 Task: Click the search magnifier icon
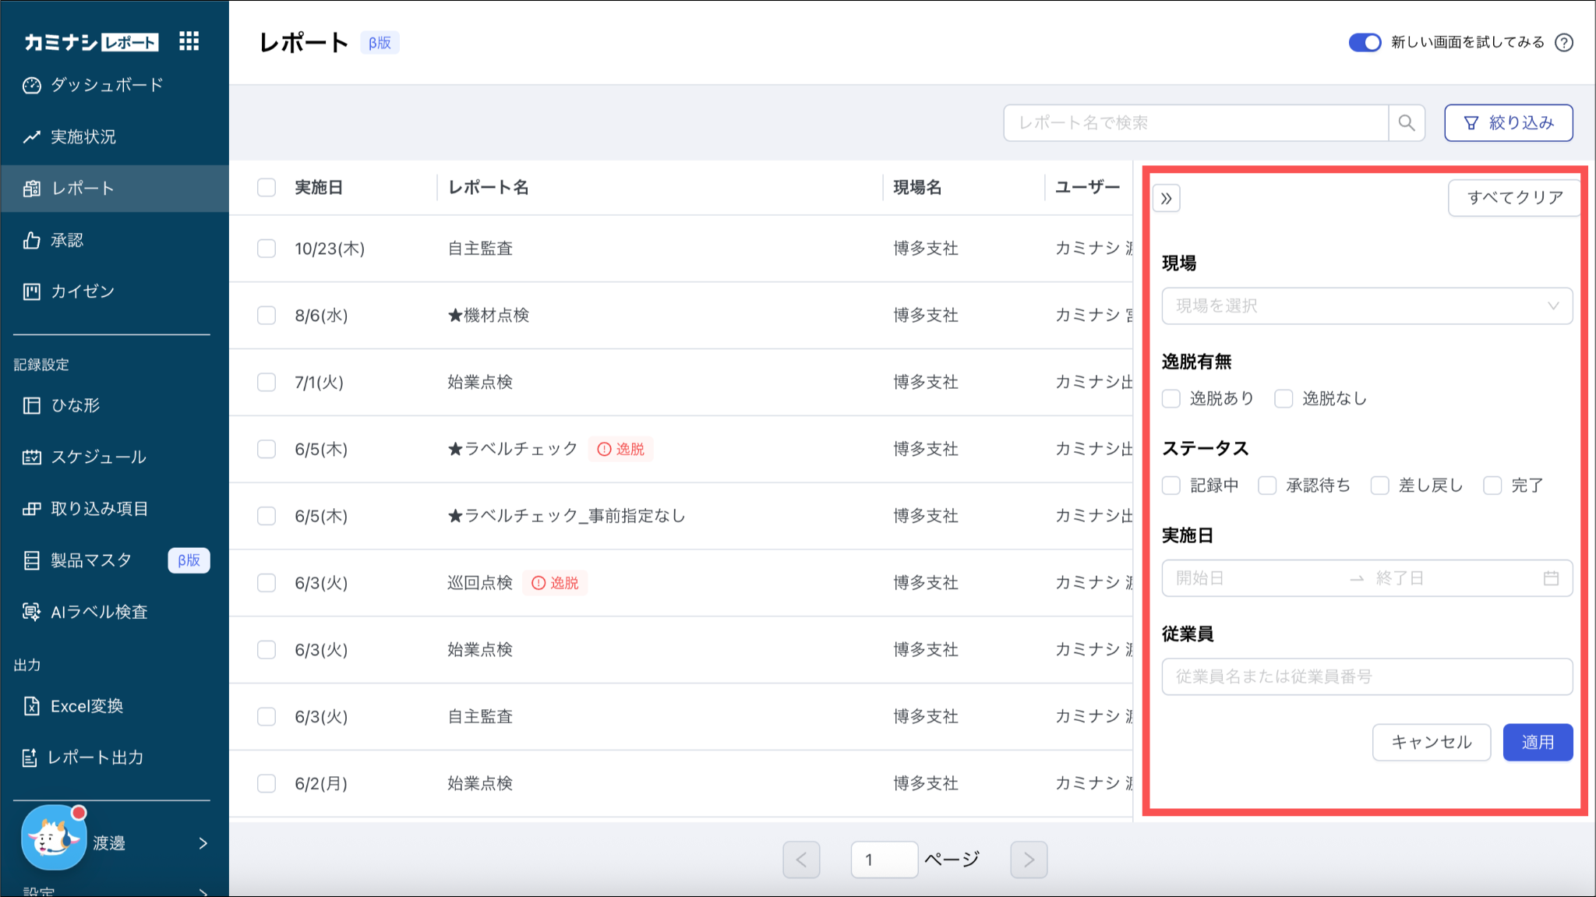tap(1407, 123)
